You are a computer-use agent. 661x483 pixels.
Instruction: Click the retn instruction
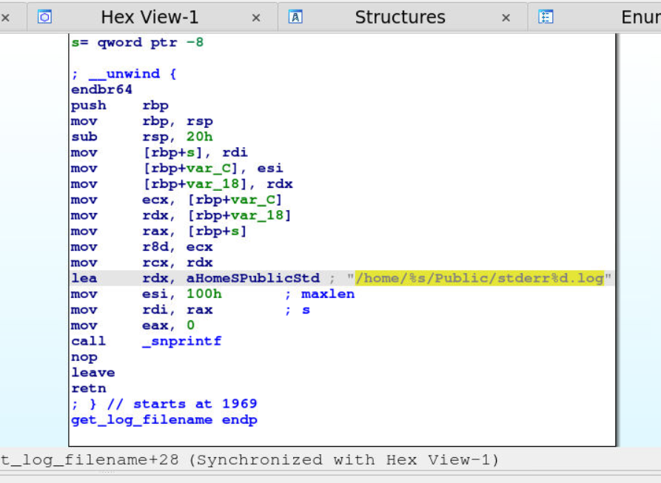[89, 388]
